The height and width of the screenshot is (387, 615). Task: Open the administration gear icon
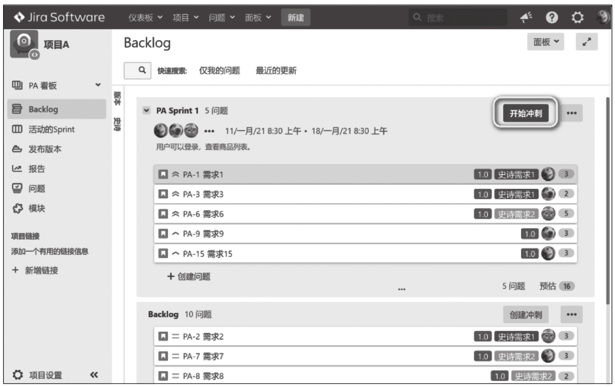coord(578,17)
